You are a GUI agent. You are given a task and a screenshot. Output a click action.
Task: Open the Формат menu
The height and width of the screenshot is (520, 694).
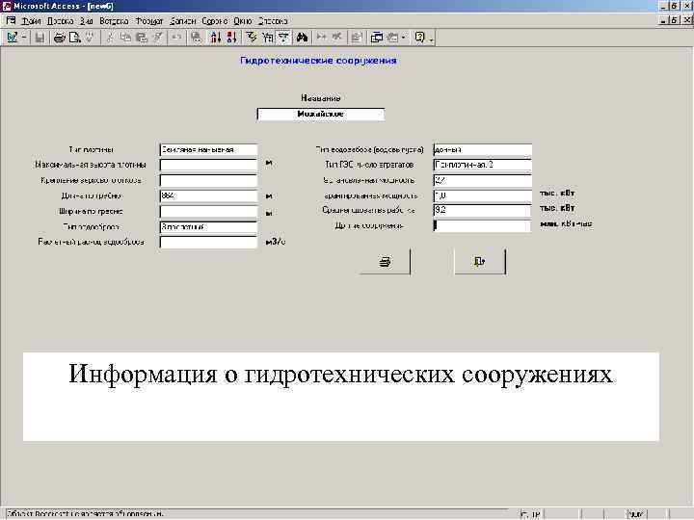coord(149,21)
